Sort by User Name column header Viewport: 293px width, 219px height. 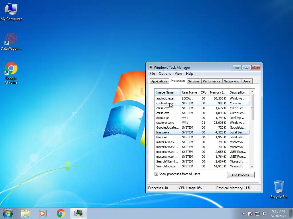pos(189,92)
